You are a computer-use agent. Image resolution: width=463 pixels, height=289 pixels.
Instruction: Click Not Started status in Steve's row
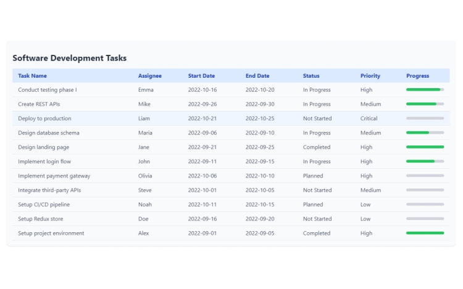click(x=317, y=190)
